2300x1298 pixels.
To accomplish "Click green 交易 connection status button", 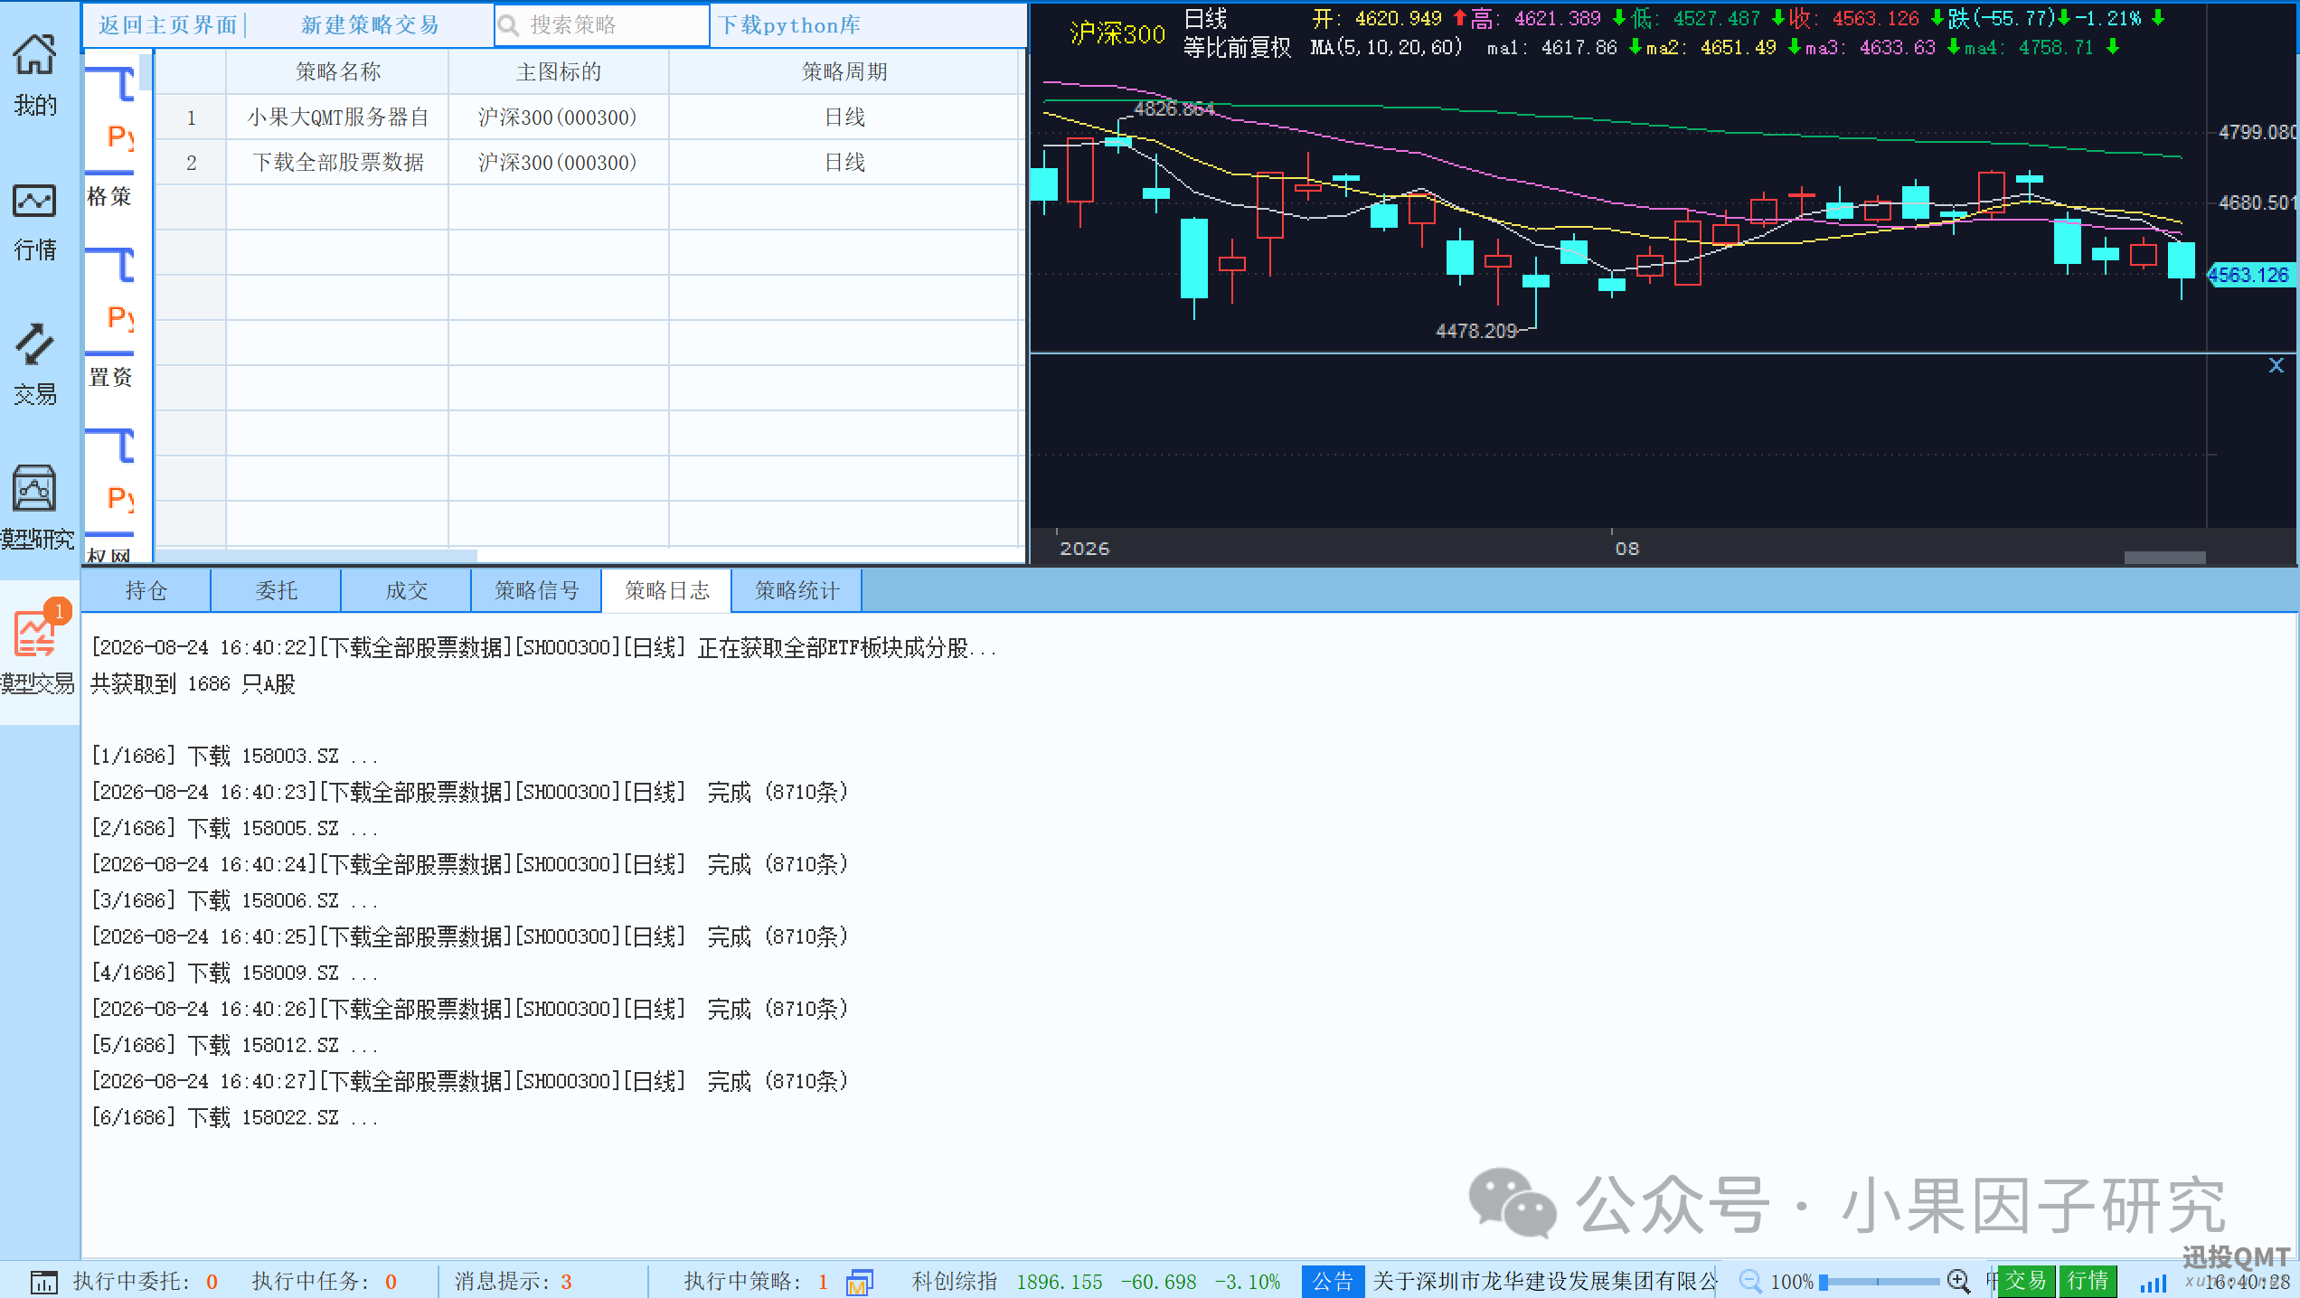I will (2025, 1281).
